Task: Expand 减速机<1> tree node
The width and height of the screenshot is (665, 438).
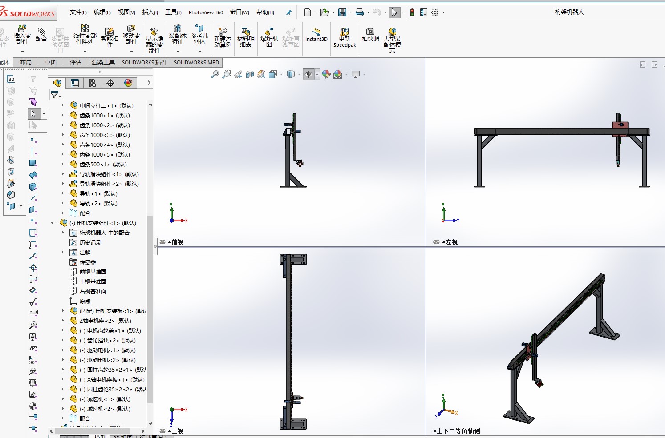Action: 63,399
